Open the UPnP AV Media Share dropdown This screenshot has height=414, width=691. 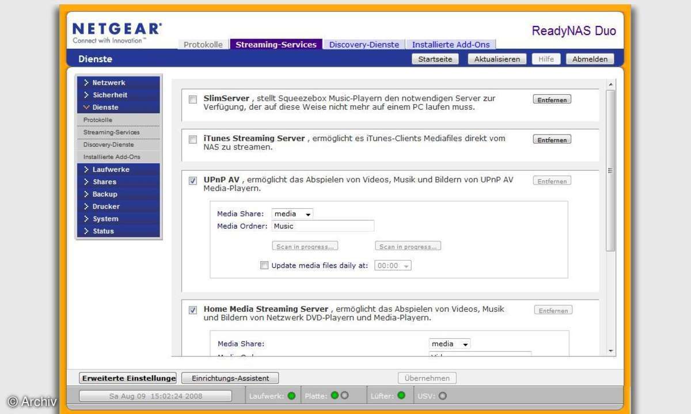coord(293,214)
